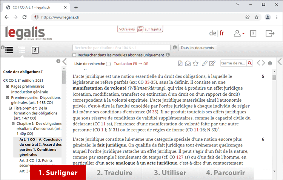283x180 pixels.
Task: Switch to the 2. Traduire tab
Action: click(114, 173)
